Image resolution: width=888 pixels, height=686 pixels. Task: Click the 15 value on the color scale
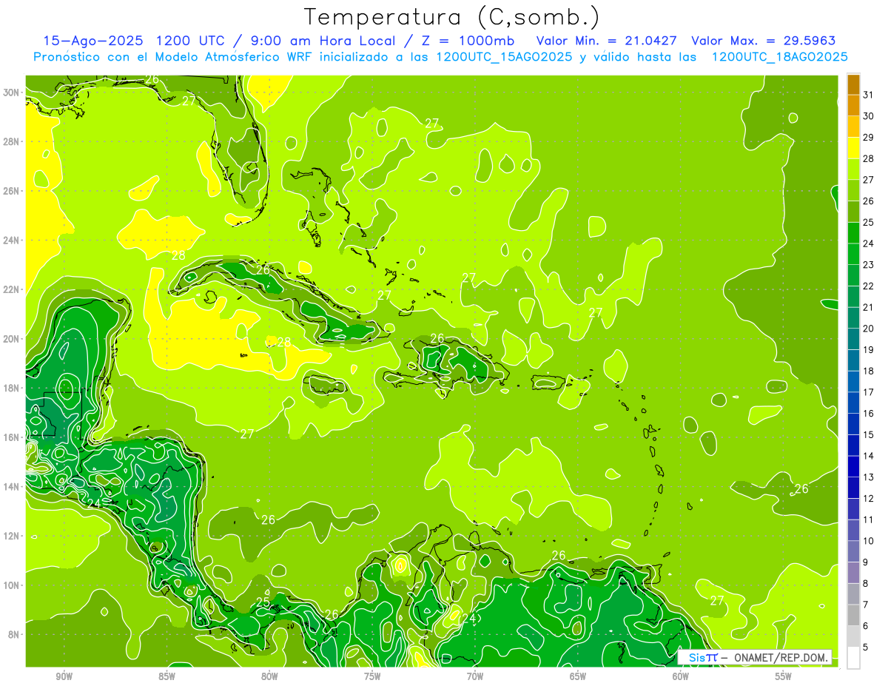869,434
